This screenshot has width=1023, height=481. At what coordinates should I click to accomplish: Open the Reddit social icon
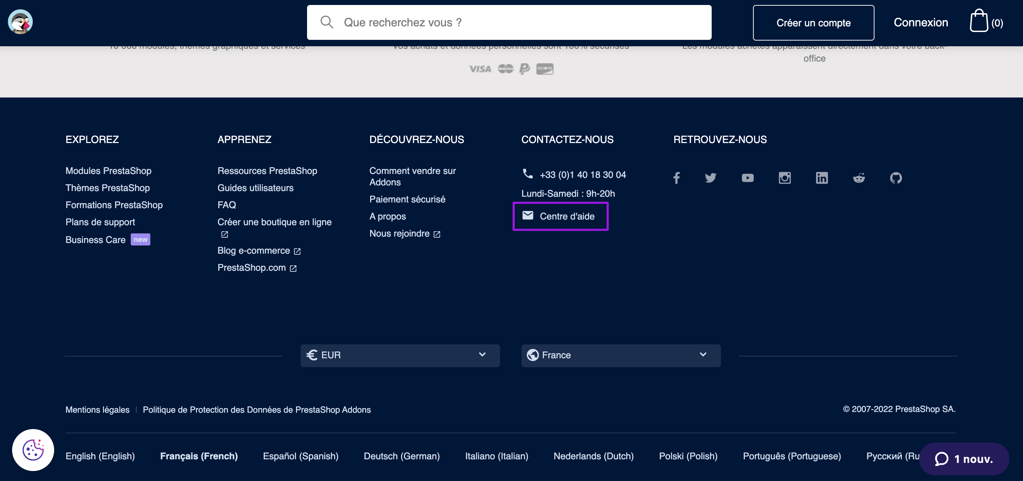[858, 178]
